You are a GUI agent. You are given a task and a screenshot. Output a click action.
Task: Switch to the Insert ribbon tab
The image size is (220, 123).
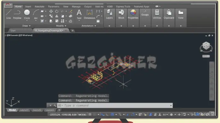pos(28,7)
